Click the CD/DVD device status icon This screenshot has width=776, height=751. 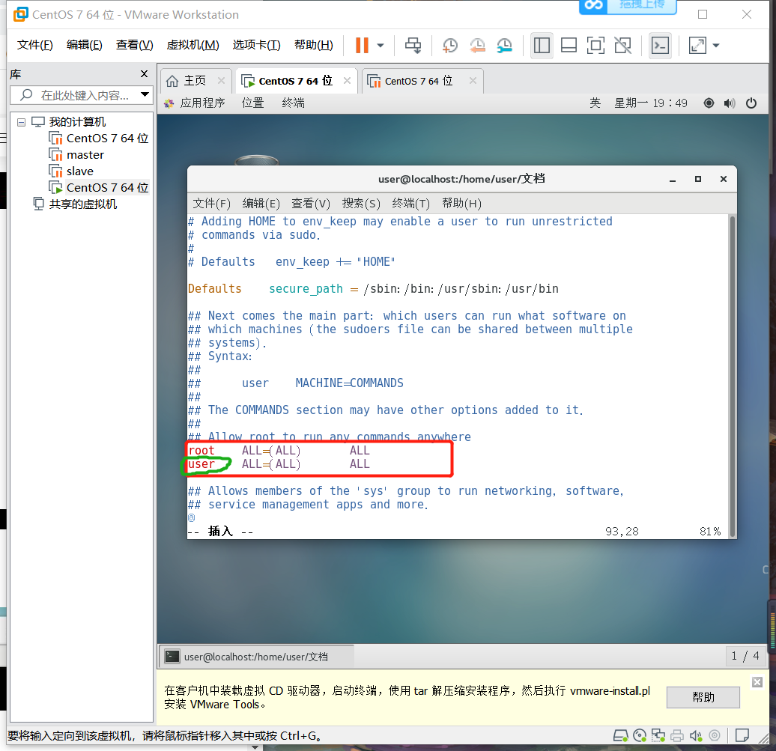coord(640,736)
